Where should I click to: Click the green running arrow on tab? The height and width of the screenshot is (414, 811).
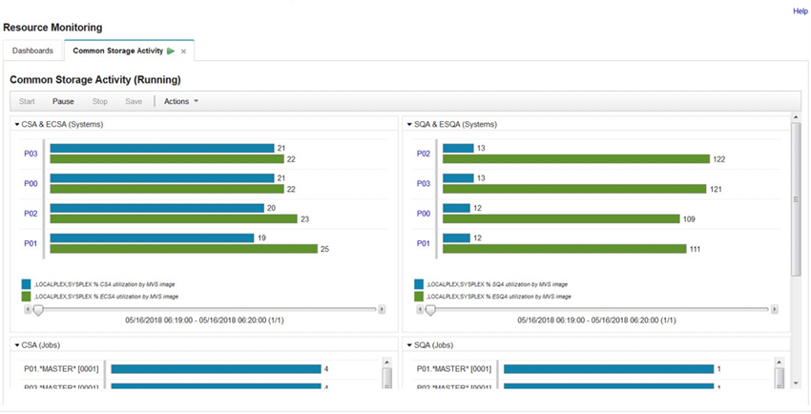pyautogui.click(x=171, y=51)
